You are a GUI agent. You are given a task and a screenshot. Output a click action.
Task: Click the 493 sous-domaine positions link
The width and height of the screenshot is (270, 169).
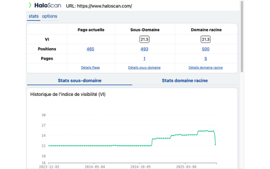(144, 49)
